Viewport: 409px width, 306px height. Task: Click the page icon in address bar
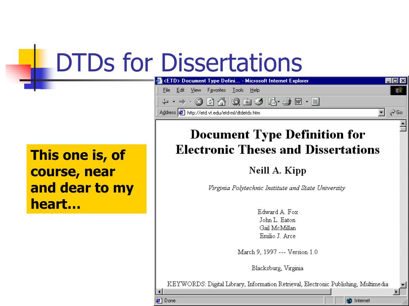click(182, 113)
